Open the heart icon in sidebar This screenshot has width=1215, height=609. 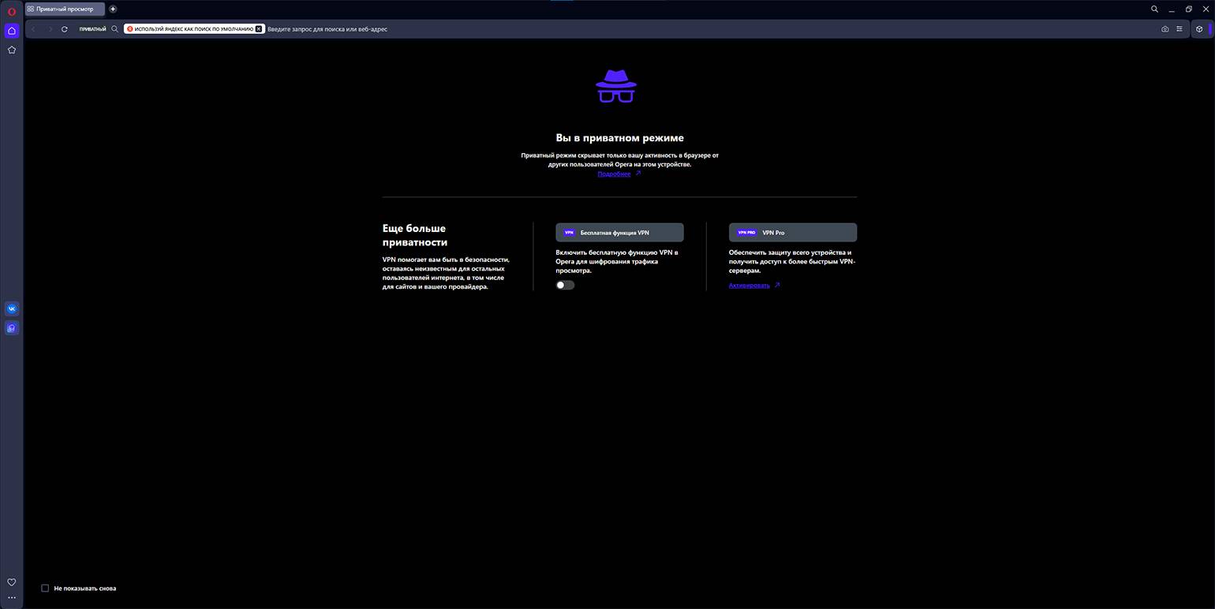11,582
